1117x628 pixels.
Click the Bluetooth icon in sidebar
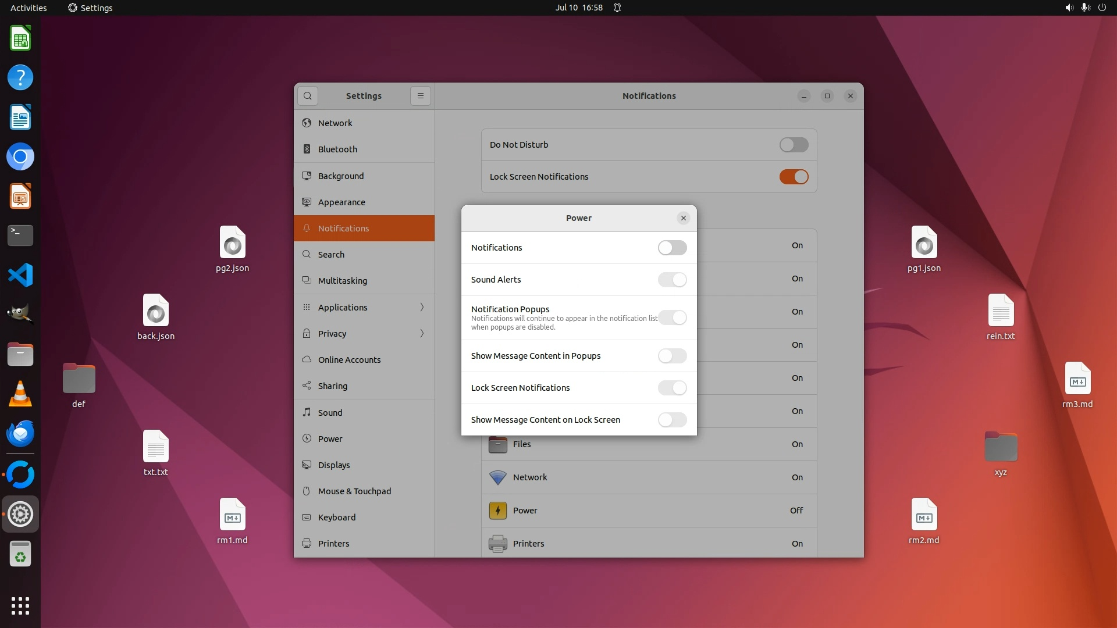307,149
